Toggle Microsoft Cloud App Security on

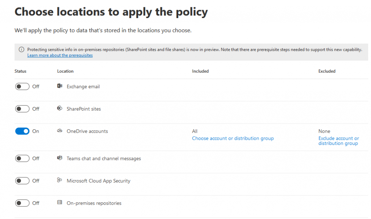coord(22,181)
